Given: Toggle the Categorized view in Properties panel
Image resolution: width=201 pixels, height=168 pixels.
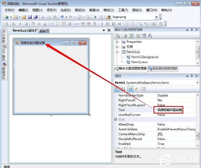Looking at the screenshot, I should 118,89.
